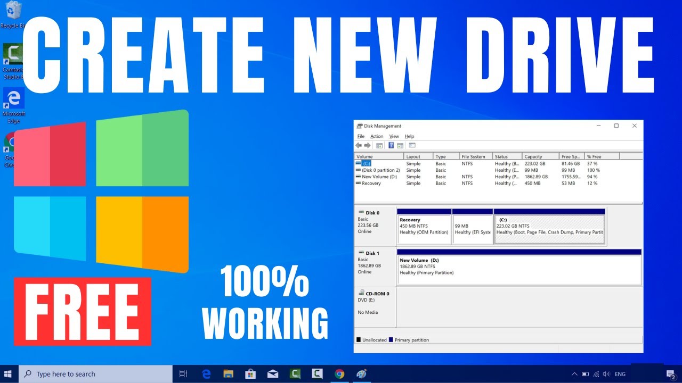682x383 pixels.
Task: Click the speaker volume tray icon
Action: (606, 374)
